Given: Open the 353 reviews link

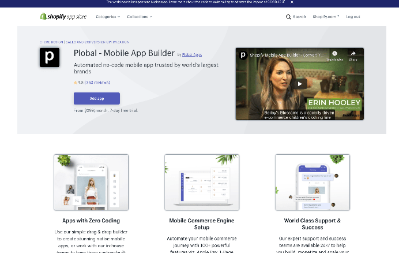Looking at the screenshot, I should (97, 83).
